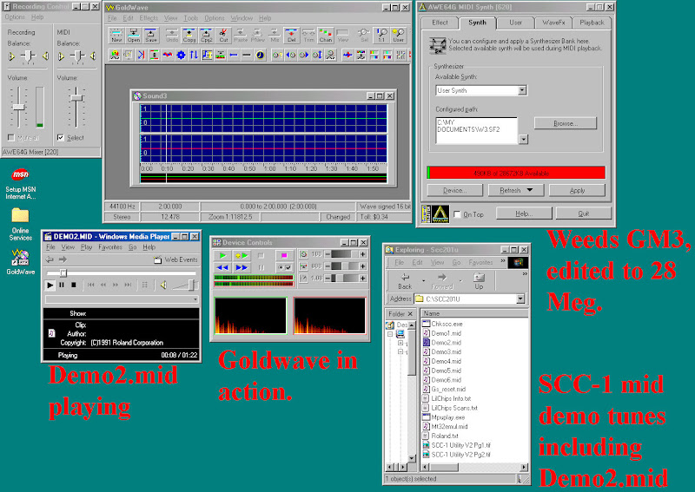The image size is (695, 492).
Task: Close the Explorer Folder pane
Action: point(410,313)
